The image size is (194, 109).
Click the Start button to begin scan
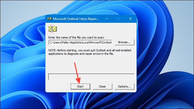[80, 86]
